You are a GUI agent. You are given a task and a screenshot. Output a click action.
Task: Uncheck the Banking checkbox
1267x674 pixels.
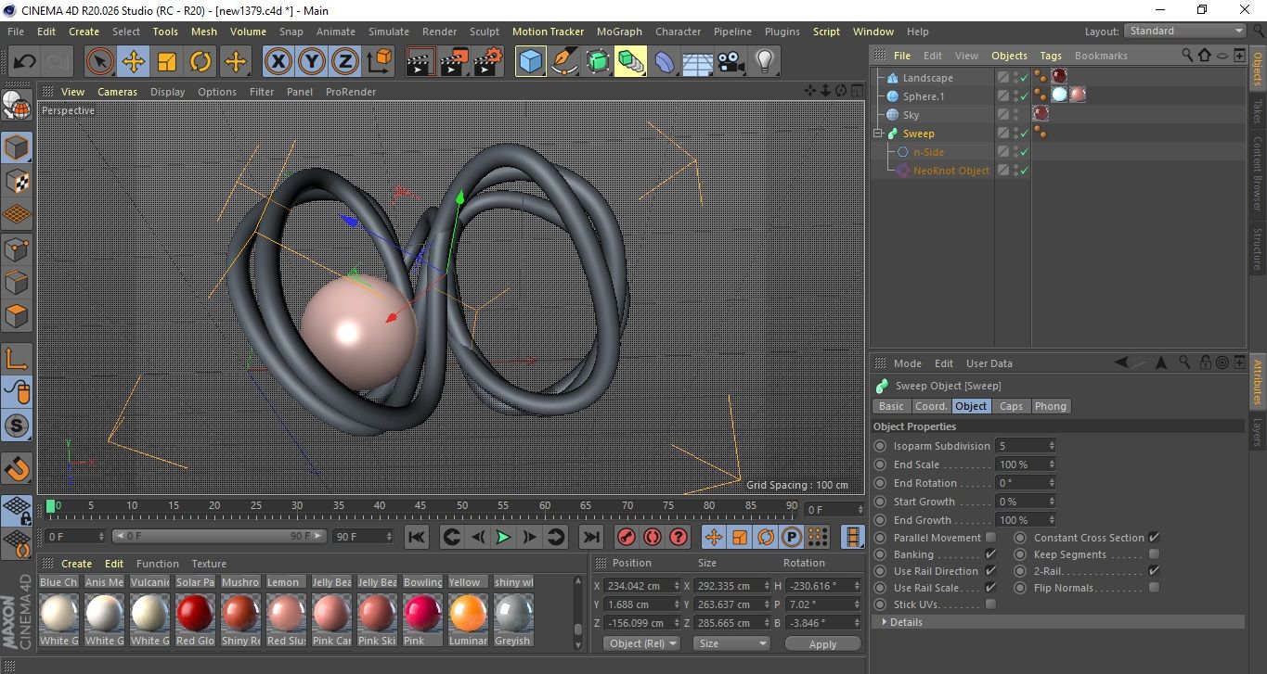(990, 554)
